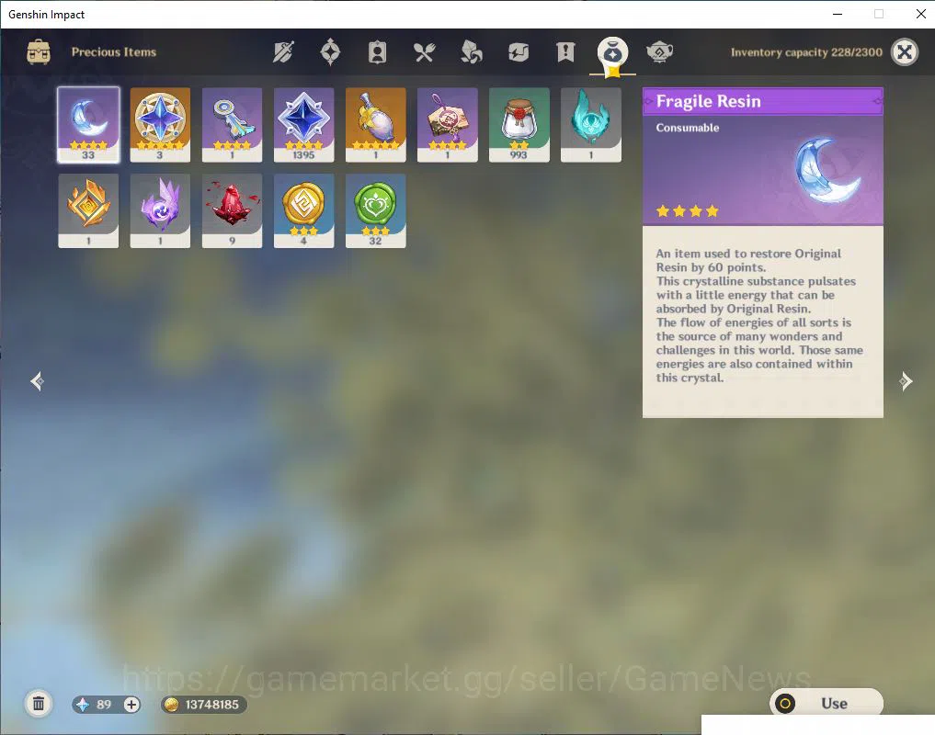
Task: Open the Gadgets tab icon
Action: click(519, 52)
